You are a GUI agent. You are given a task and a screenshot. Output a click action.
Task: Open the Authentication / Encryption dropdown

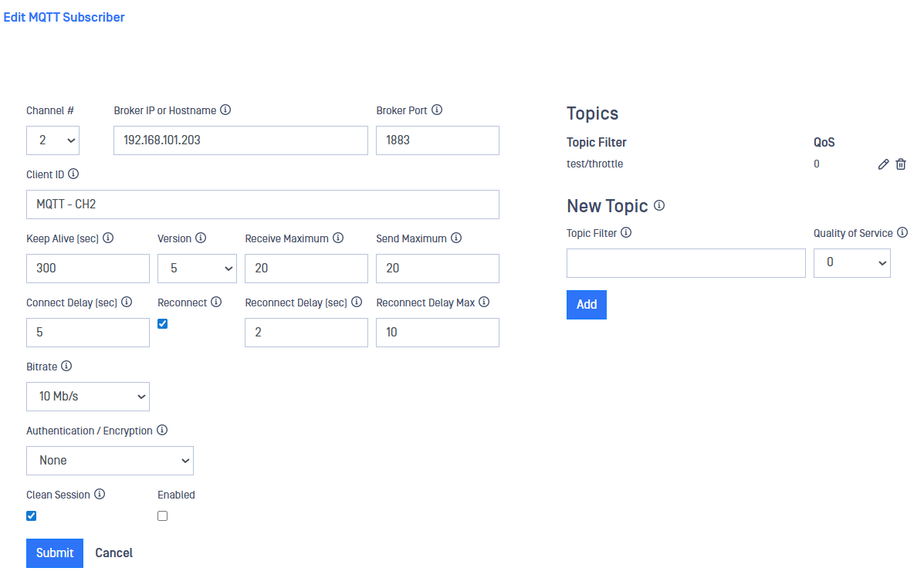point(110,461)
